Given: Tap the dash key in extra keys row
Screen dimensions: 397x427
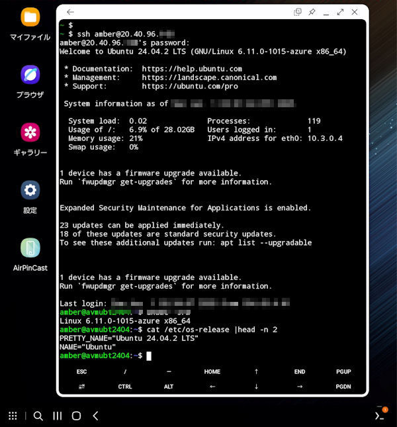Looking at the screenshot, I should 169,371.
